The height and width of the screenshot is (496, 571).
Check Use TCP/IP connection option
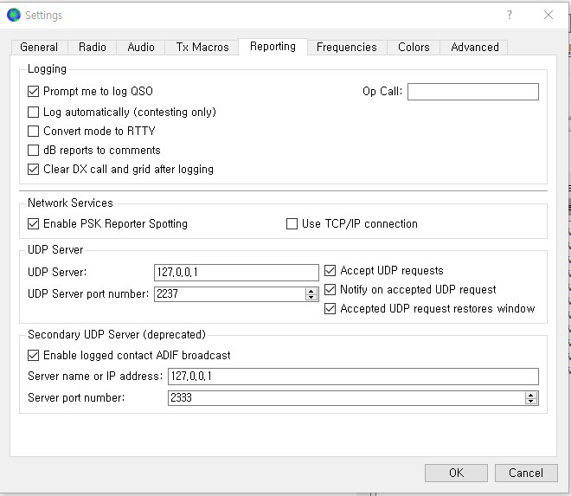(x=292, y=223)
